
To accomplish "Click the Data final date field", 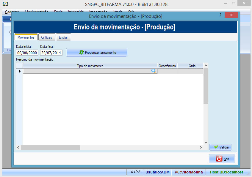I will tap(51, 53).
